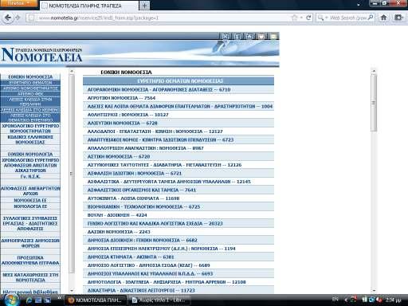The image size is (408, 306).
Task: Click the left menu scrollbar down arrow
Action: (x=72, y=291)
